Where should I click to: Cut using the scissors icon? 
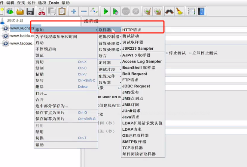click(x=42, y=11)
